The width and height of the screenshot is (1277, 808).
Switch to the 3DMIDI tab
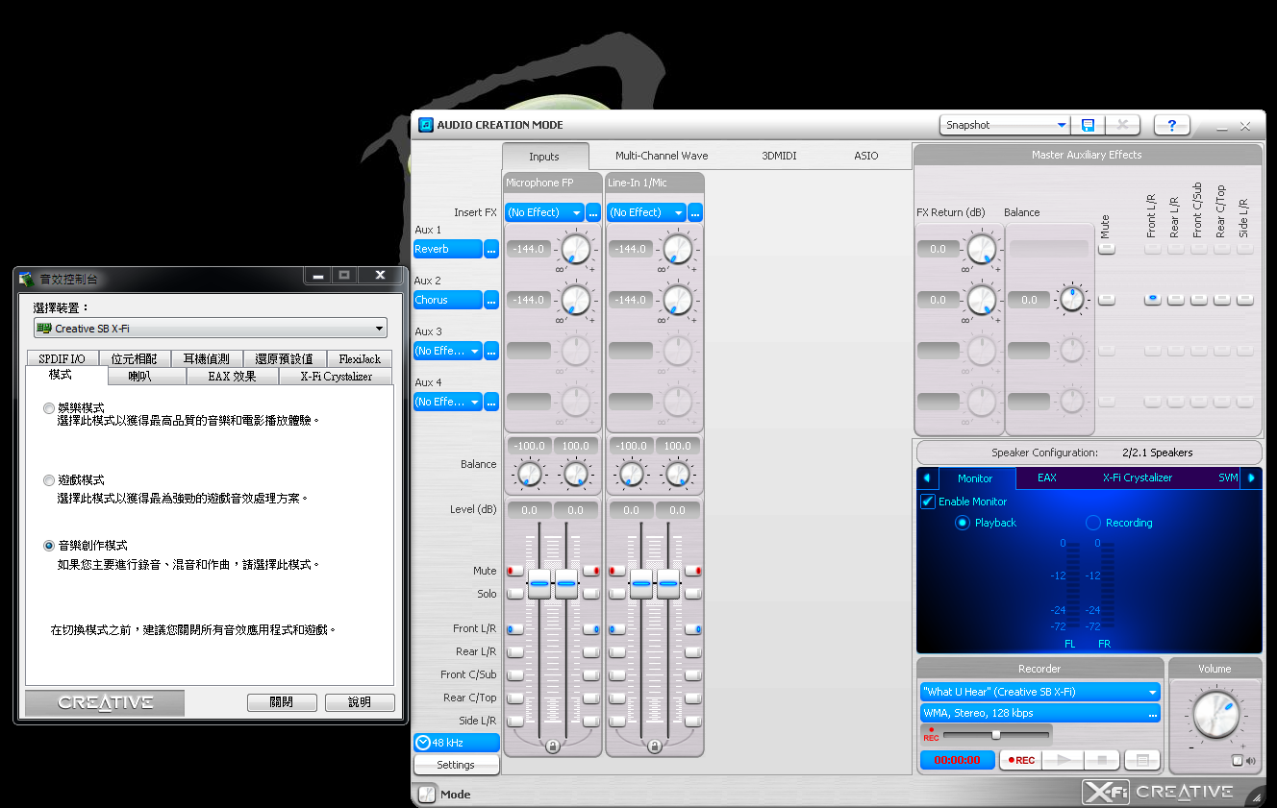(x=779, y=156)
